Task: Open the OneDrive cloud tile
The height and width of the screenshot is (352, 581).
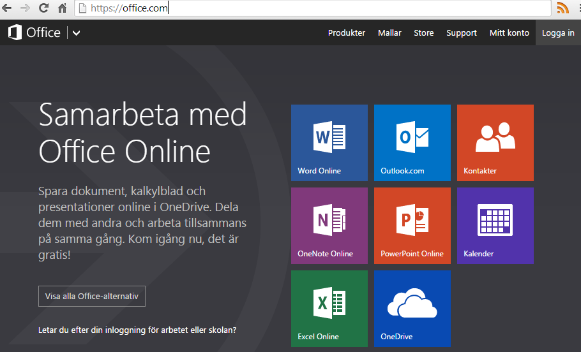Action: 412,309
